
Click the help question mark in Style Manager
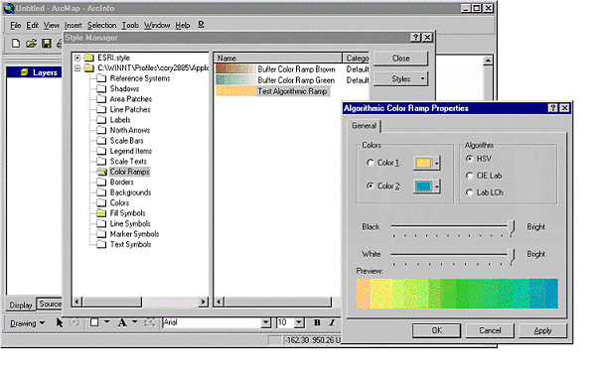pos(416,37)
